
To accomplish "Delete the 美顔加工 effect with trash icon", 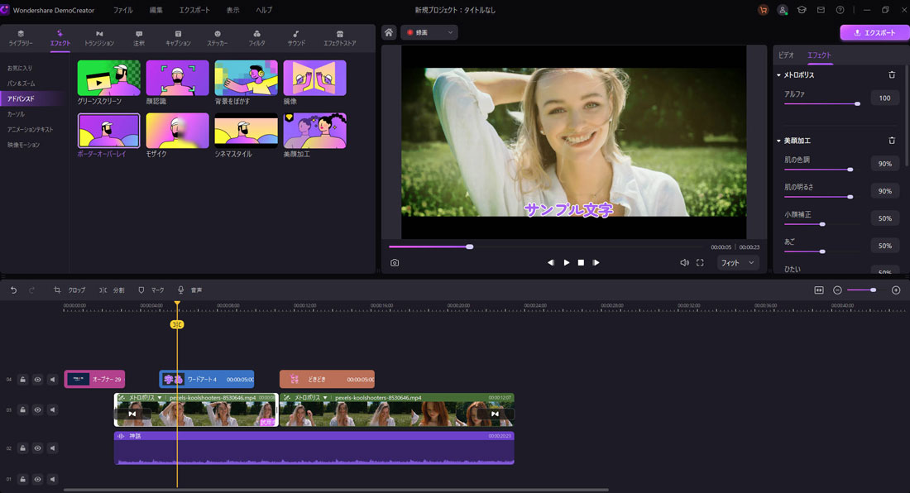I will coord(892,141).
